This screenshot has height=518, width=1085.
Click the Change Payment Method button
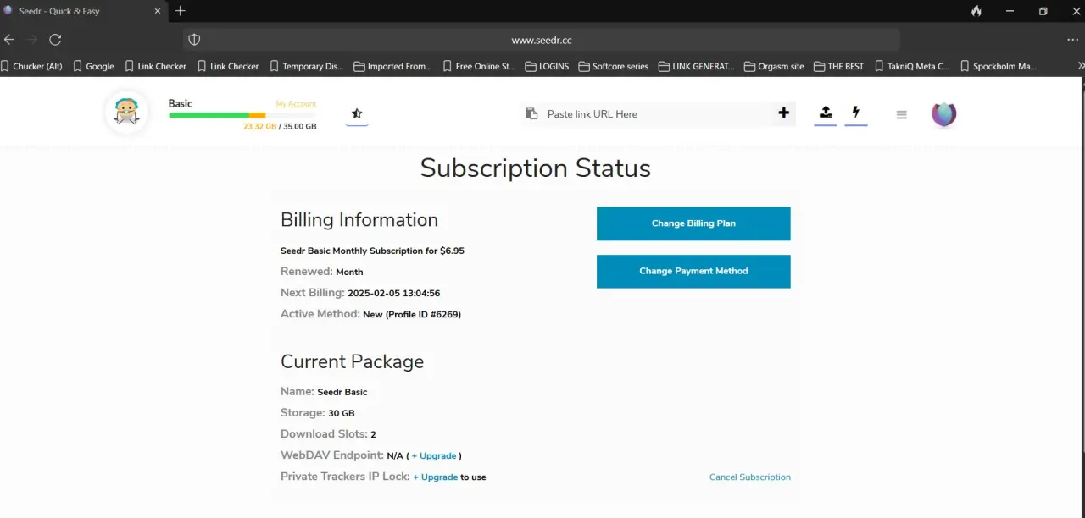[693, 271]
